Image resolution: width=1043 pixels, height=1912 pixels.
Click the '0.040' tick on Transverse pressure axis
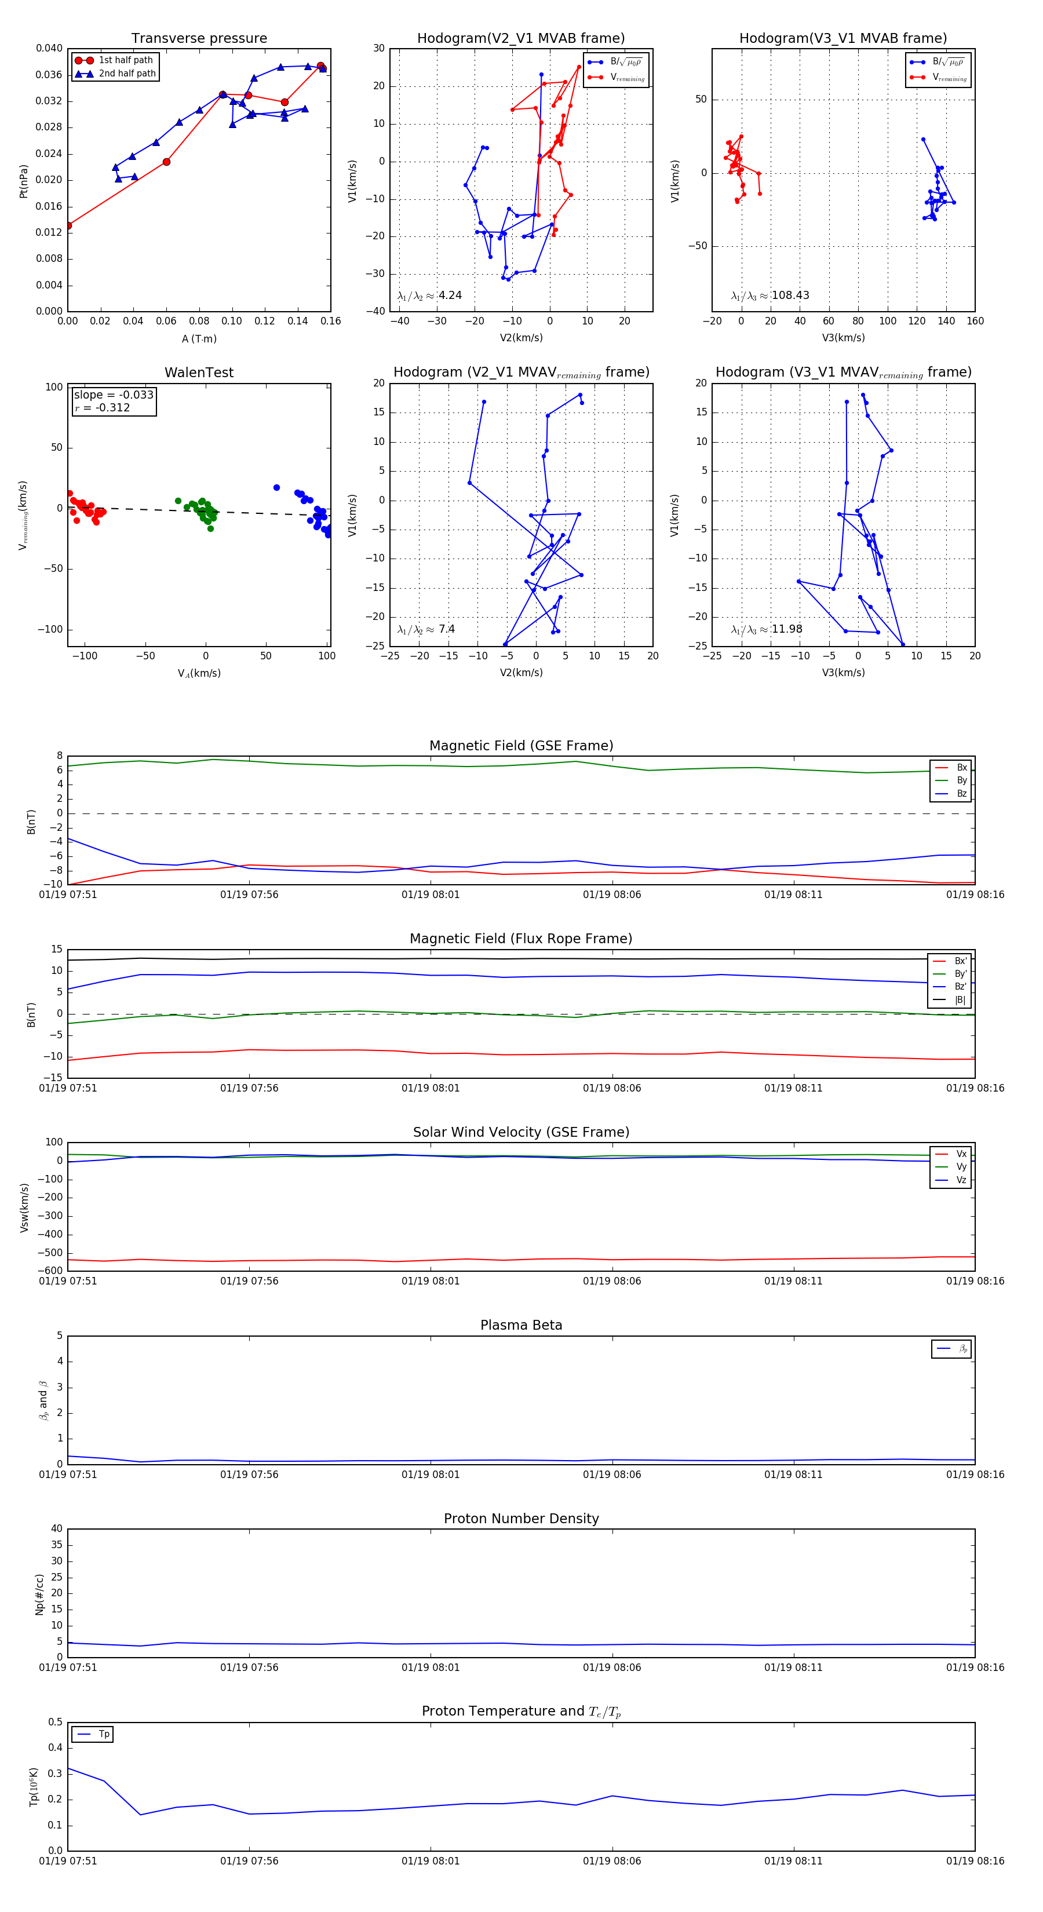pyautogui.click(x=49, y=48)
